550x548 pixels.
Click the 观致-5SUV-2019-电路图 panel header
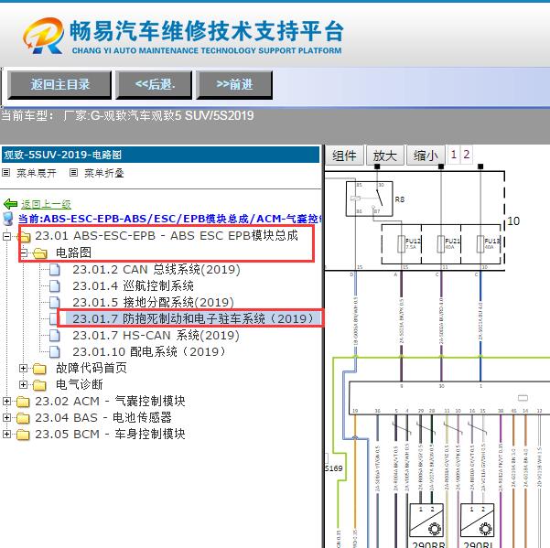(x=161, y=155)
